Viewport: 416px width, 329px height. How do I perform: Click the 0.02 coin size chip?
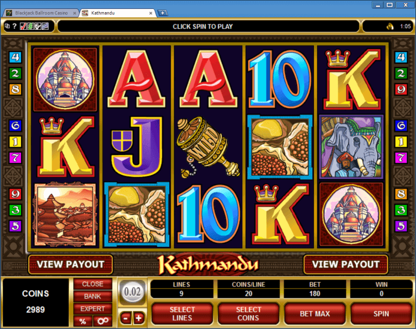pyautogui.click(x=133, y=292)
